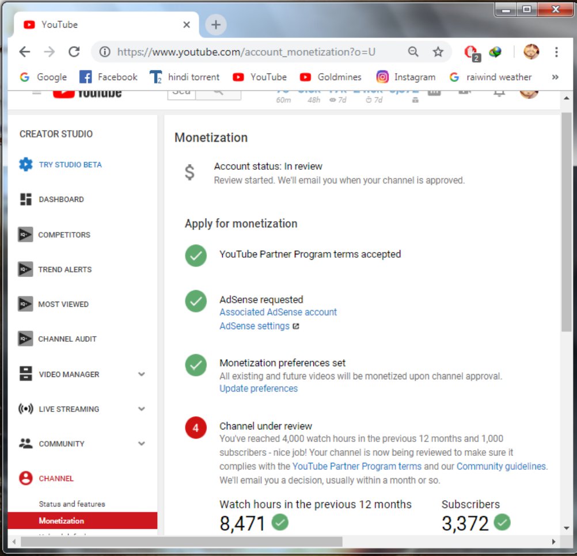Expand the VIDEO MANAGER chevron
The width and height of the screenshot is (577, 556).
pyautogui.click(x=141, y=374)
